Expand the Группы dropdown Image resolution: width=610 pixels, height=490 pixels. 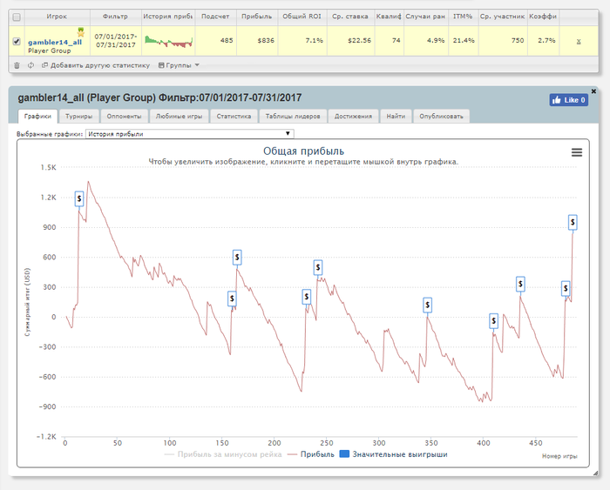click(179, 65)
